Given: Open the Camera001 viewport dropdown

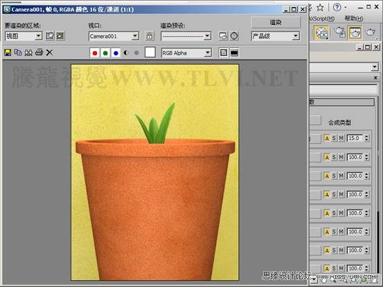Looking at the screenshot, I should [135, 37].
